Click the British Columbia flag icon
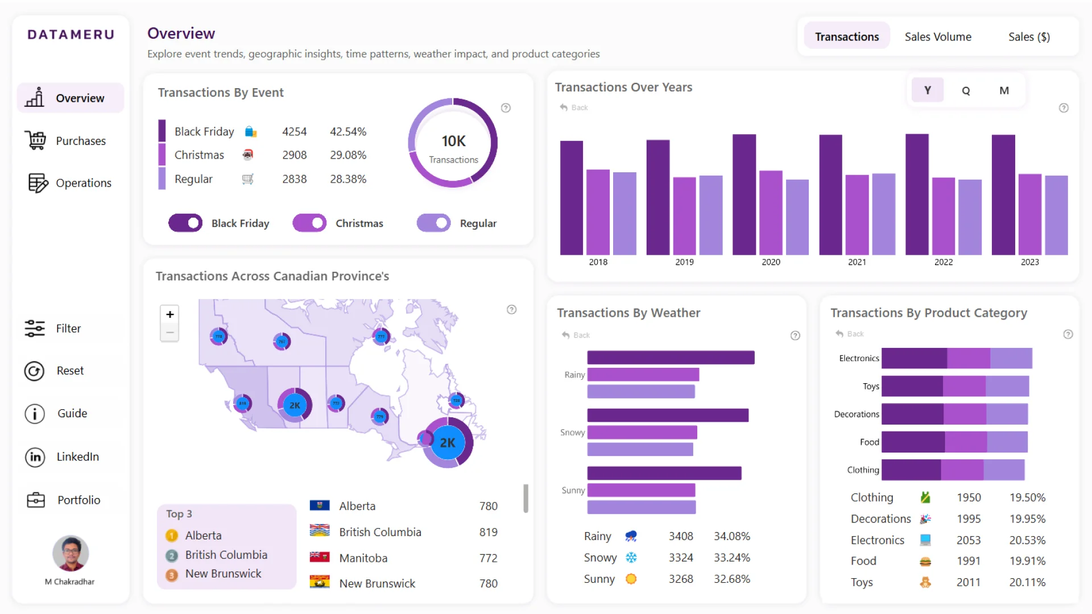The image size is (1092, 614). [320, 531]
